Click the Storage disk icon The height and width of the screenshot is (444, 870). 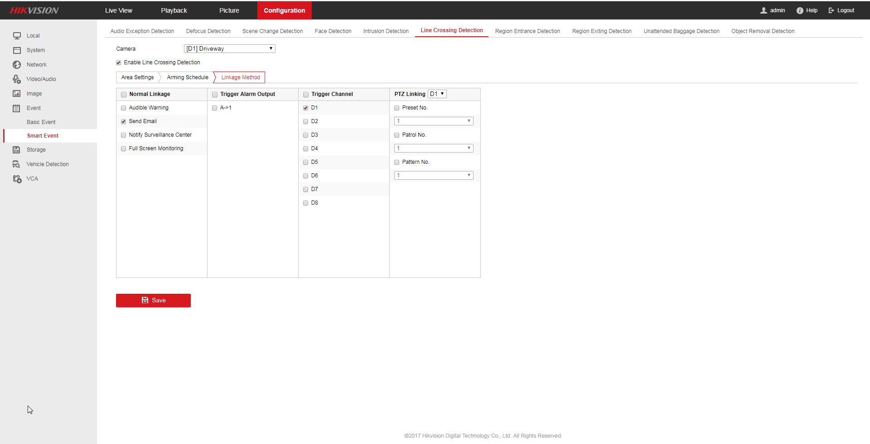17,150
